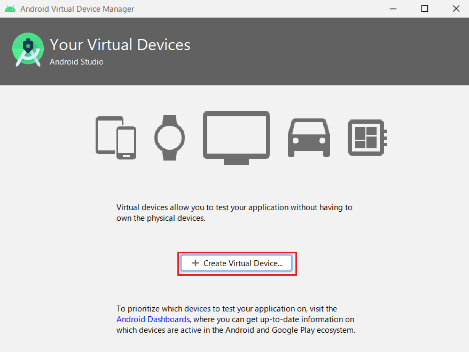Image resolution: width=469 pixels, height=352 pixels.
Task: Click the Android Studio logo in header
Action: click(x=28, y=50)
